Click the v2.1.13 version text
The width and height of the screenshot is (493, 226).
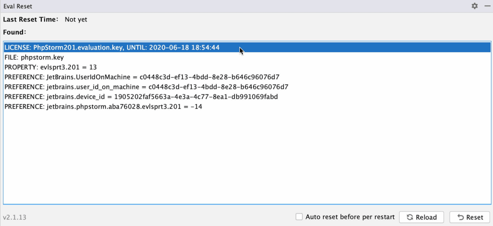pyautogui.click(x=14, y=217)
